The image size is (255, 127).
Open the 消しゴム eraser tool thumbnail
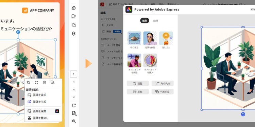166,38
